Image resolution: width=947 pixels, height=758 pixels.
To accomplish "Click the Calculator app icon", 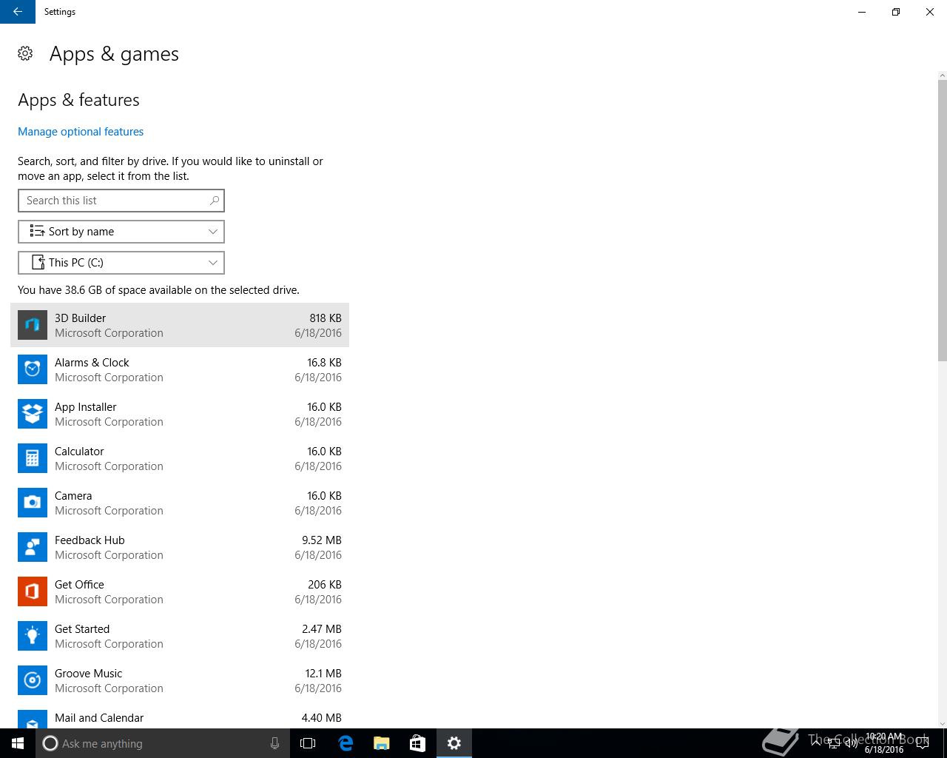I will pyautogui.click(x=33, y=458).
